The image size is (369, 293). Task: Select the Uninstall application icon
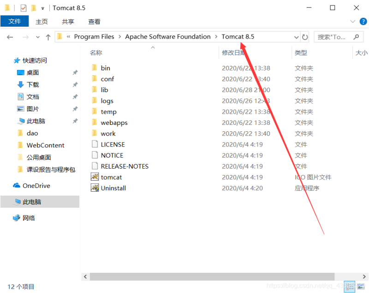tap(95, 188)
